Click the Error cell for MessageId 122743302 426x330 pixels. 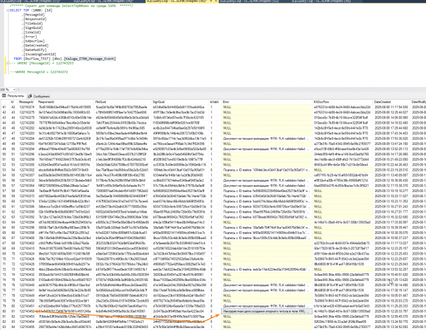pyautogui.click(x=267, y=170)
